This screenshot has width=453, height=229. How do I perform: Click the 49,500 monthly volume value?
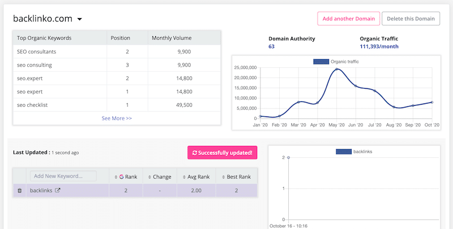pyautogui.click(x=184, y=105)
